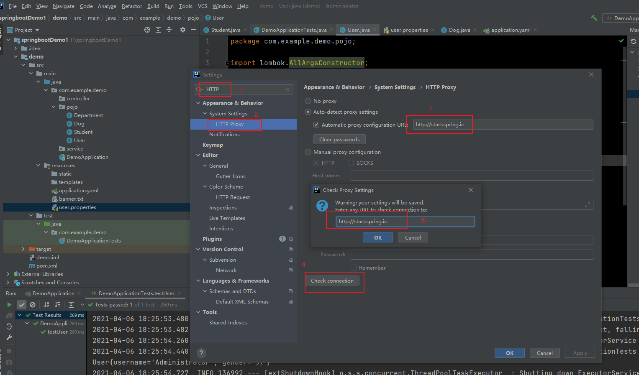This screenshot has width=639, height=375.
Task: Clear the Settings search box with X
Action: (287, 89)
